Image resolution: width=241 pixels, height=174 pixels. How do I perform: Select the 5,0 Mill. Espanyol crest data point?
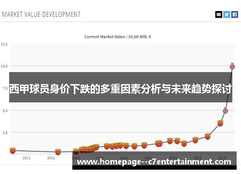coord(226,111)
